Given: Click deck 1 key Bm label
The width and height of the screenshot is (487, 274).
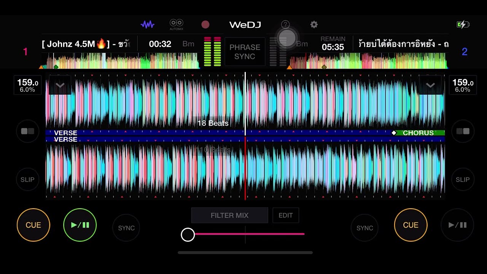Looking at the screenshot, I should point(188,44).
